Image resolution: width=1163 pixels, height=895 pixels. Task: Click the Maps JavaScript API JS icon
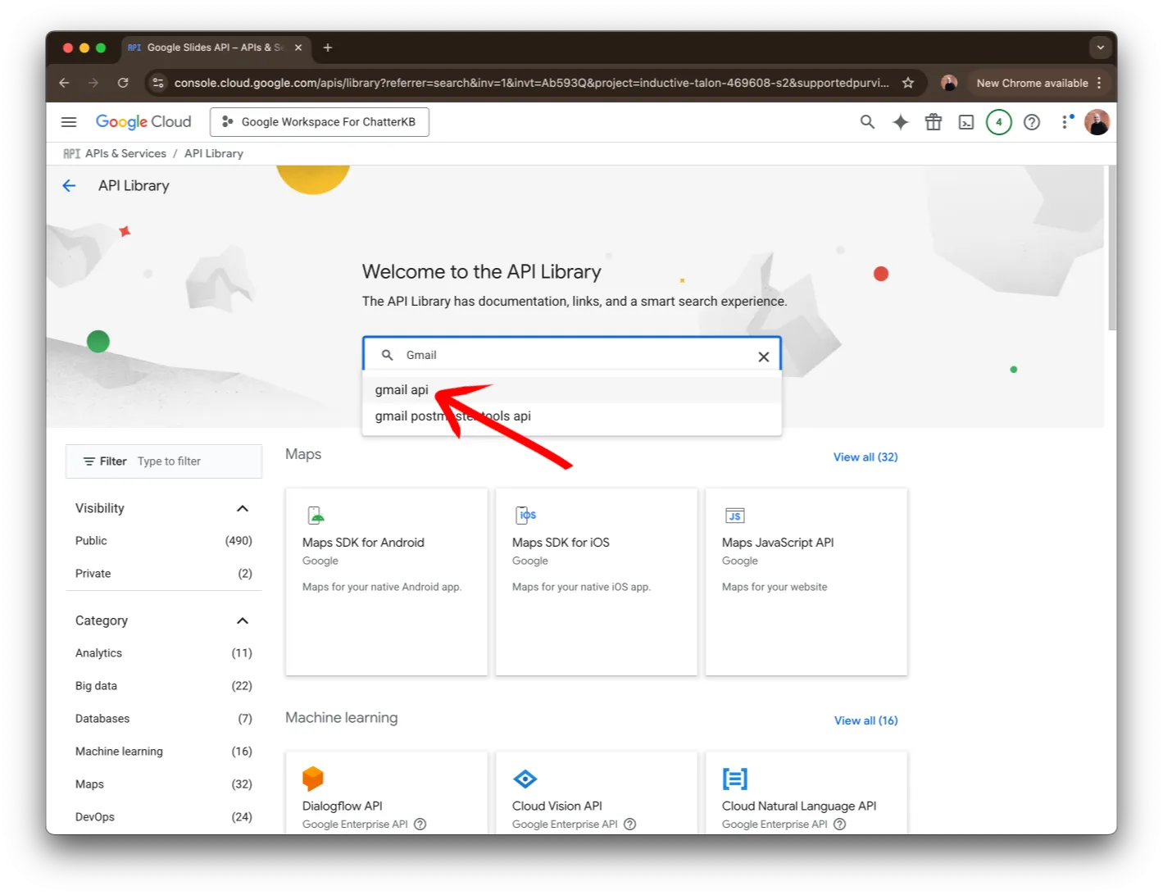pos(735,516)
